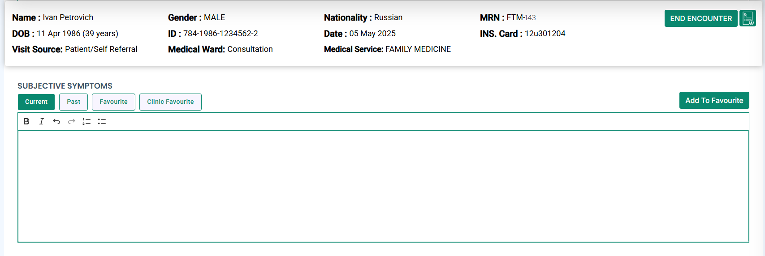Click the FAMILY MEDICINE medical service text

[418, 49]
